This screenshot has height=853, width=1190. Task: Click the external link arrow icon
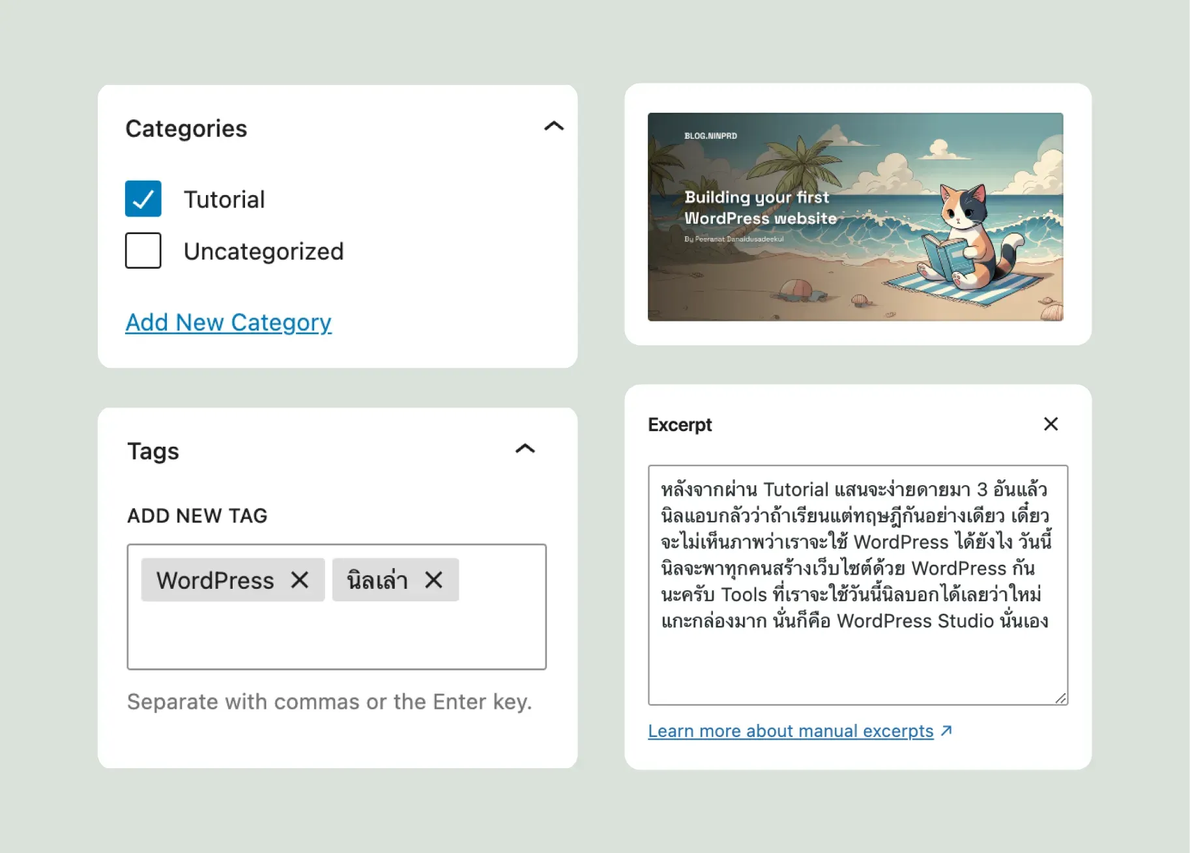point(947,731)
